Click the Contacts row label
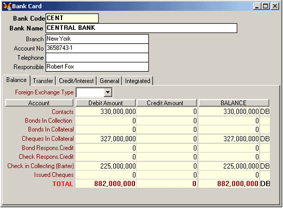The width and height of the screenshot is (283, 209). coord(63,112)
